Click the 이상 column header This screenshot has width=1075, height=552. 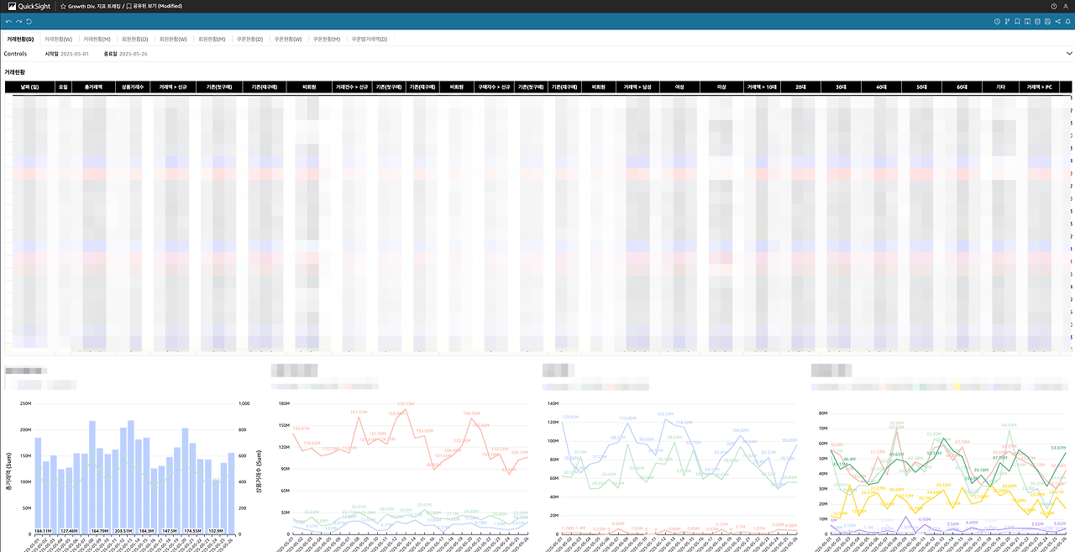click(721, 87)
